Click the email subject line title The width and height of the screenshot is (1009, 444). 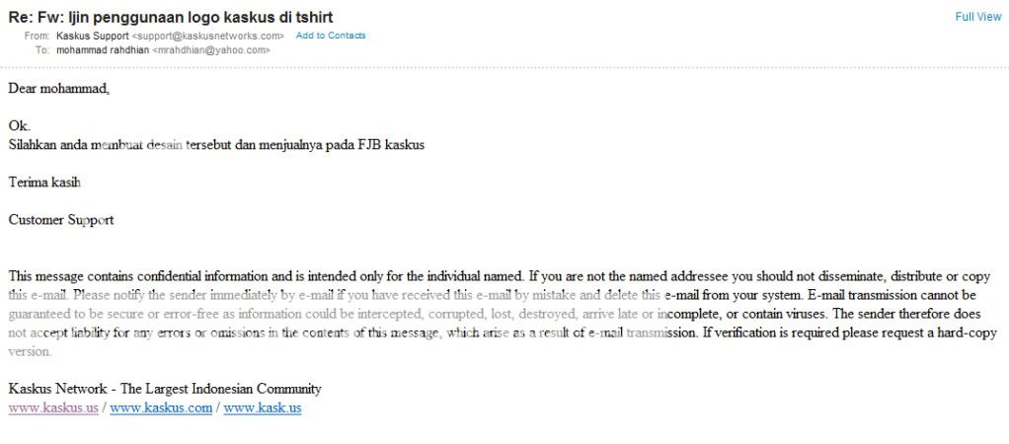171,18
